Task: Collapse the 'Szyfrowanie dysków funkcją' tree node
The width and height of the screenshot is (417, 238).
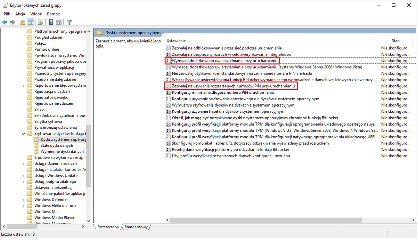Action: point(24,134)
